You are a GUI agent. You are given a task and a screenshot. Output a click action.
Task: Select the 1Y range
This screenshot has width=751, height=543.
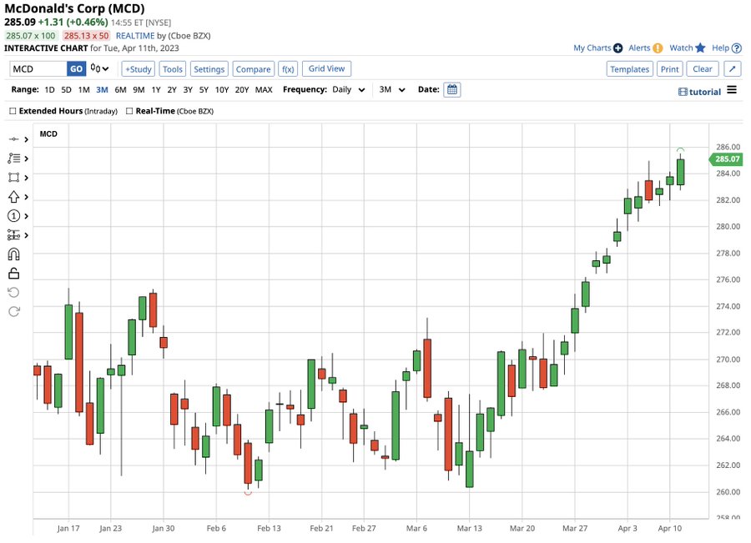coord(156,89)
